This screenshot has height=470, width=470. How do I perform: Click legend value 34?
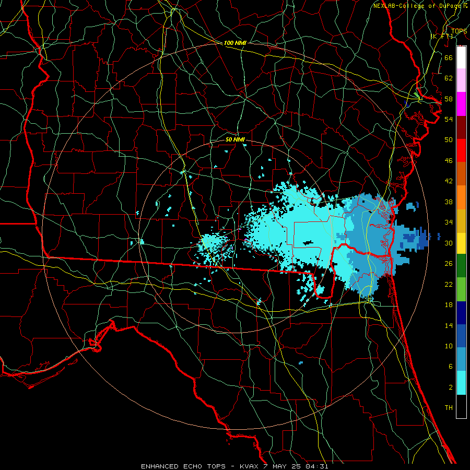tap(449, 222)
